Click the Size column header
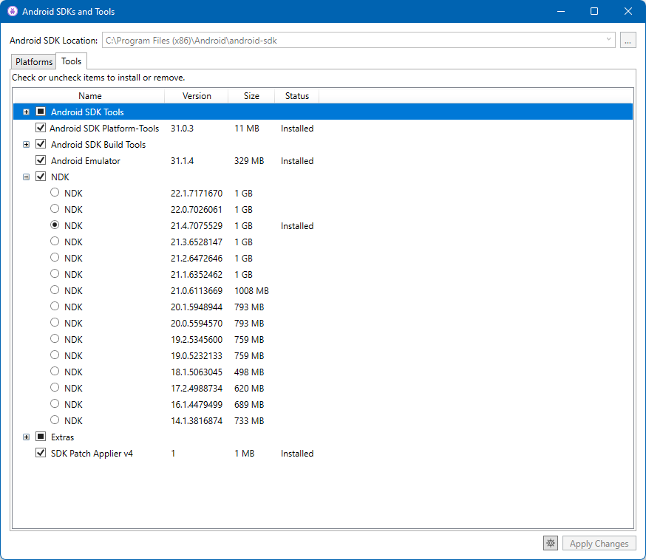The image size is (646, 560). coord(251,96)
